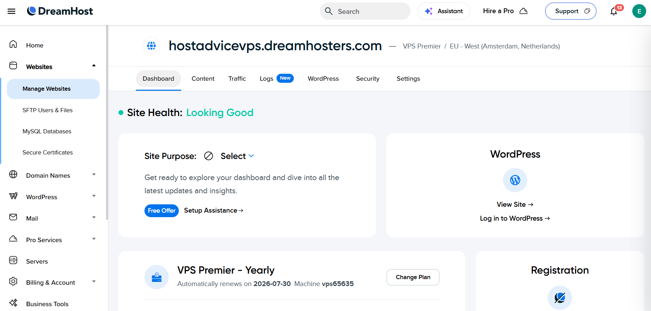Click Log in to WordPress link

click(515, 219)
